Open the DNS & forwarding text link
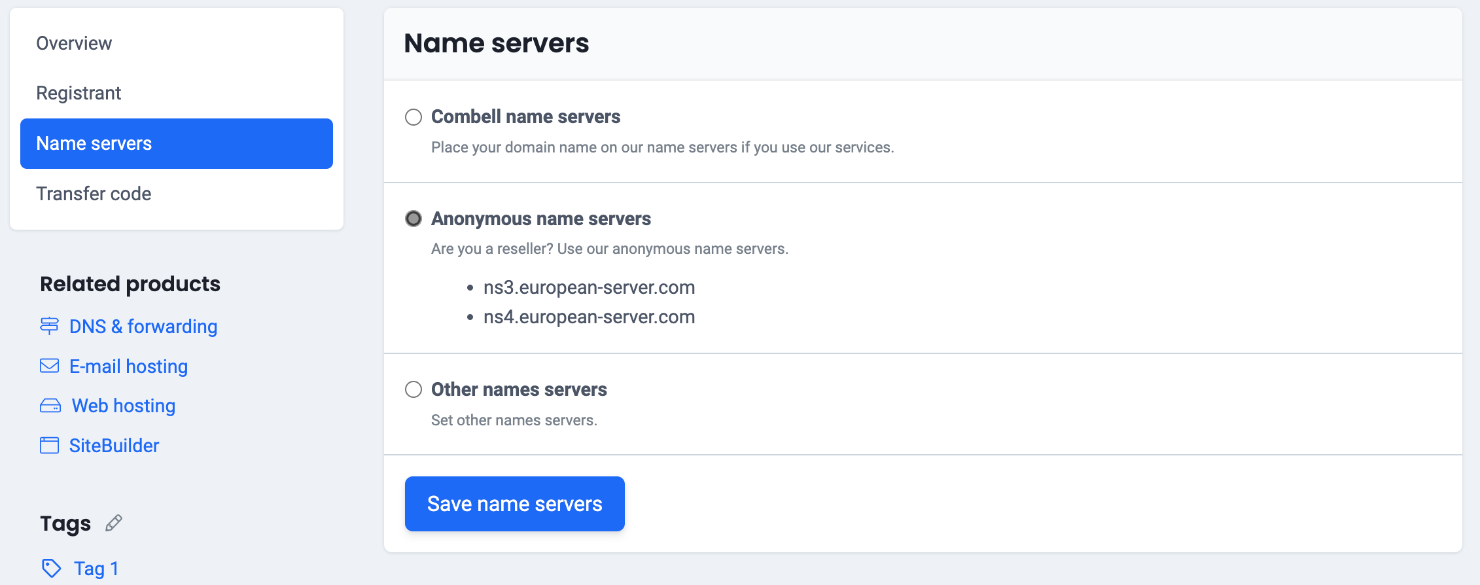Viewport: 1480px width, 585px height. tap(143, 327)
